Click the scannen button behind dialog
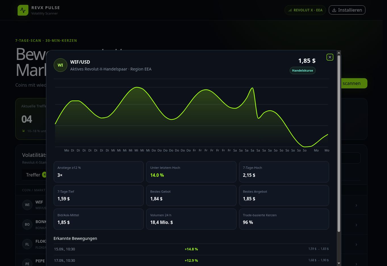Screen dimensions: 387x266 pos(354,83)
